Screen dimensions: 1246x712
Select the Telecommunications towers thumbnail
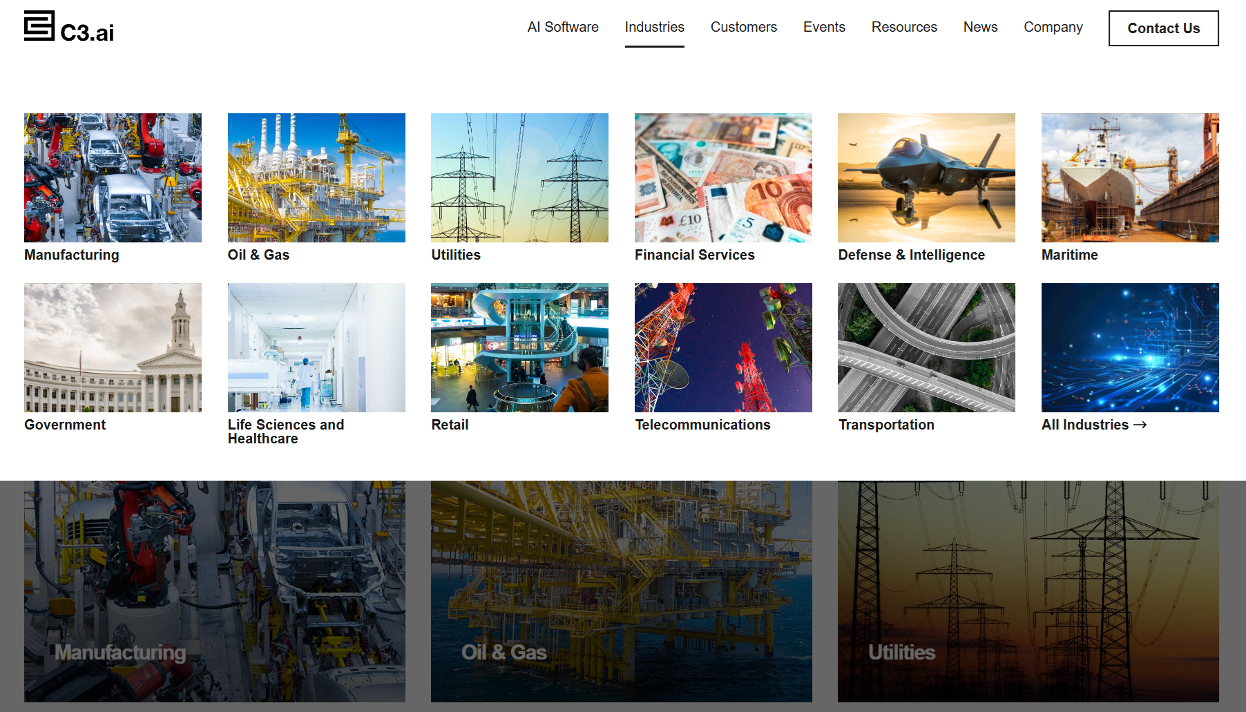(723, 347)
